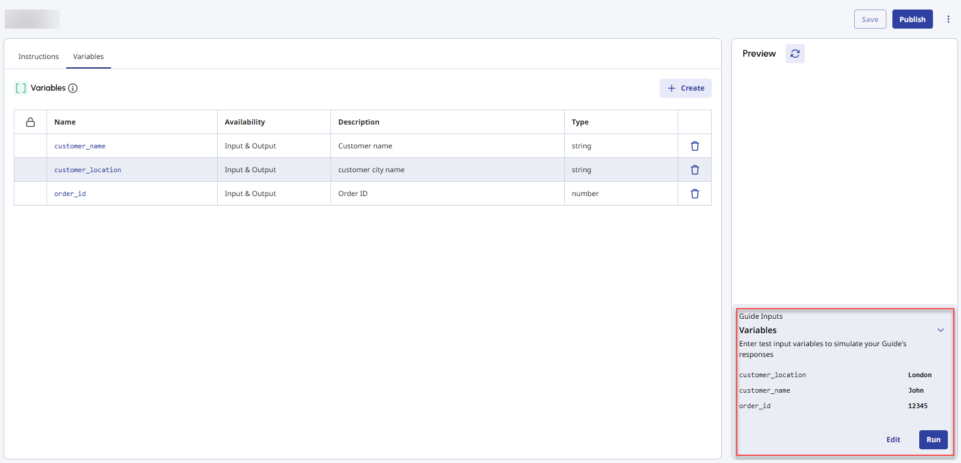The height and width of the screenshot is (463, 961).
Task: Run the guide preview
Action: pyautogui.click(x=933, y=440)
